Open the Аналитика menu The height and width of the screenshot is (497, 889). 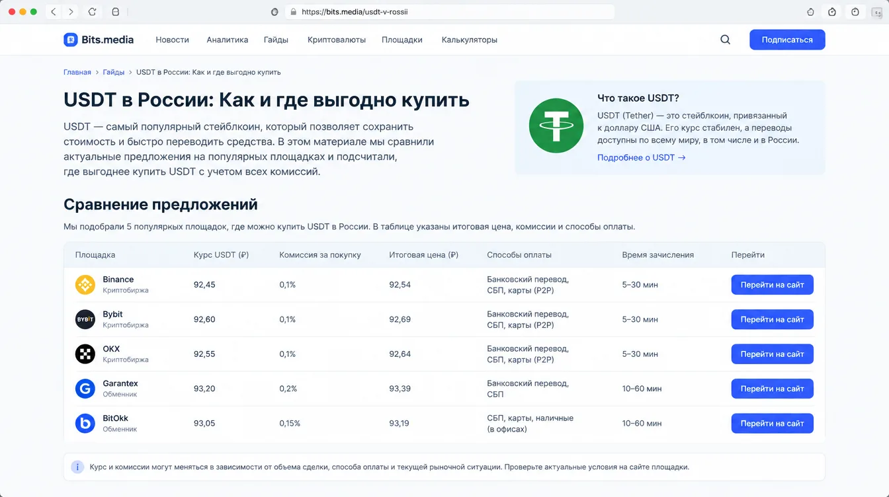click(227, 40)
